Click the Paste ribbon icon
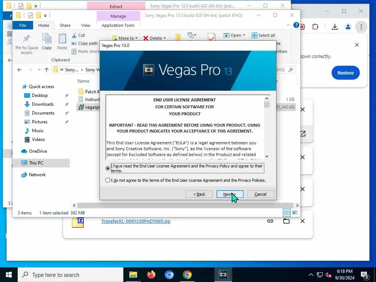Screen dimensions: 376x282 tap(62, 38)
